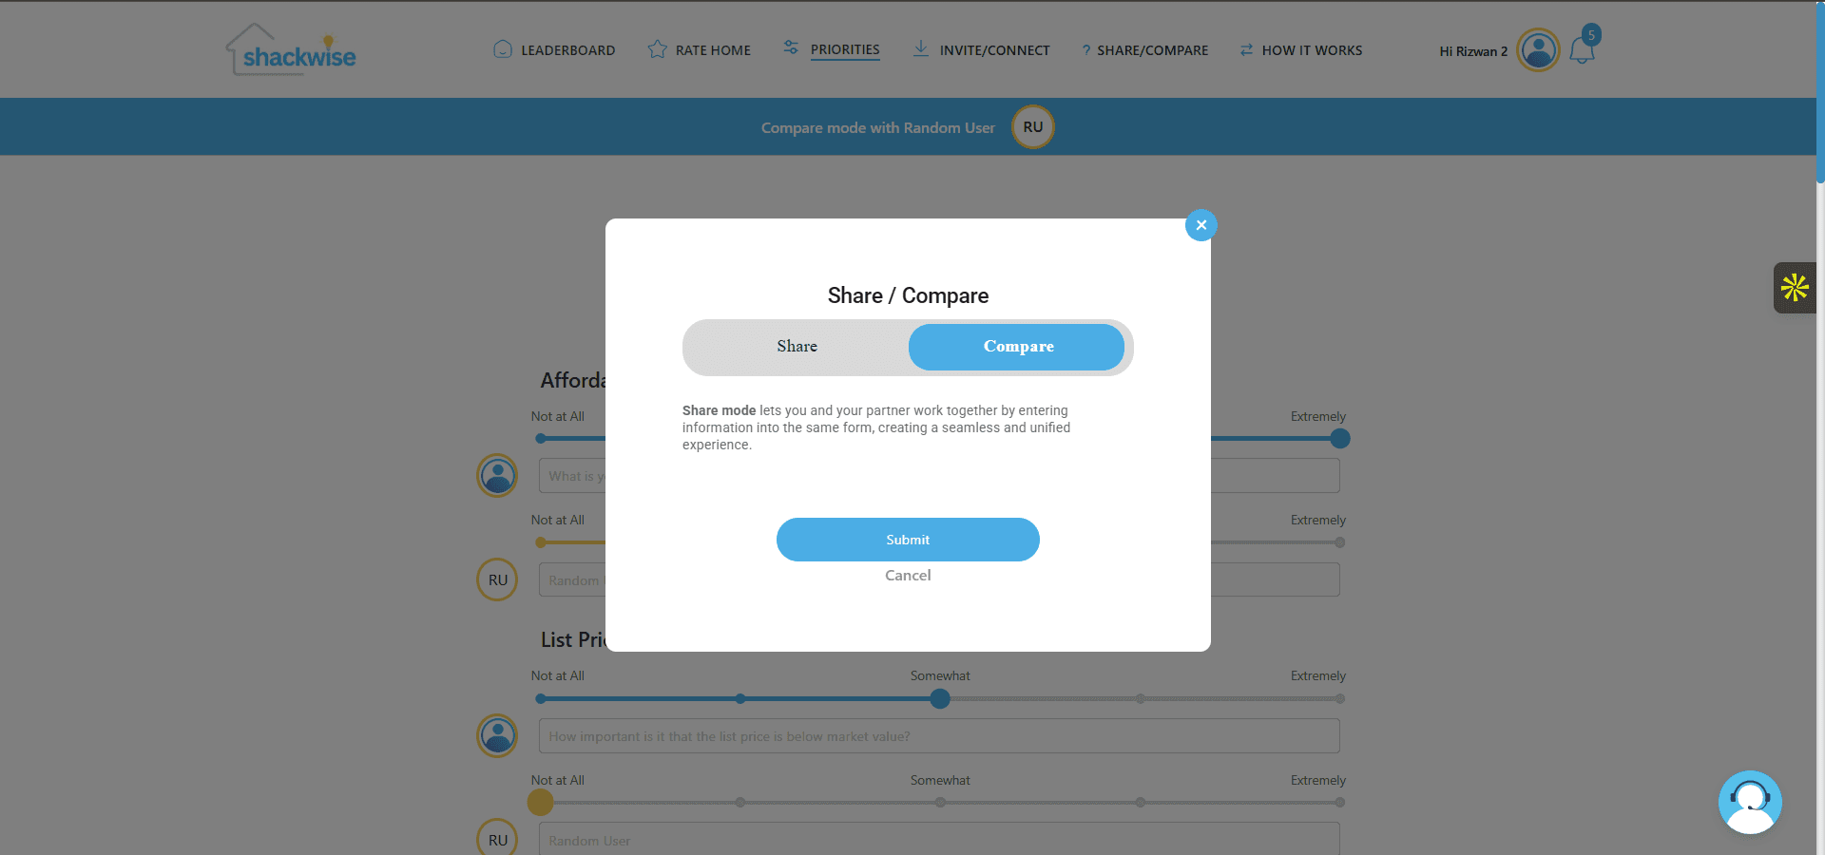Open the support chat headset icon
This screenshot has width=1825, height=855.
pos(1750,802)
